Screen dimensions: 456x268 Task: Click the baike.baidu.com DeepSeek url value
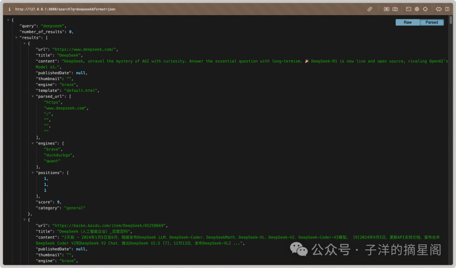click(110, 225)
